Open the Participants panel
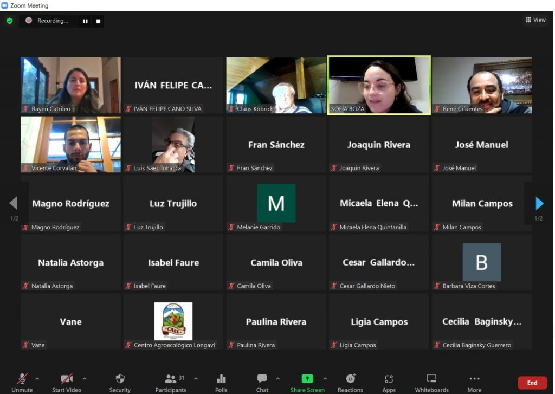 pos(171,382)
